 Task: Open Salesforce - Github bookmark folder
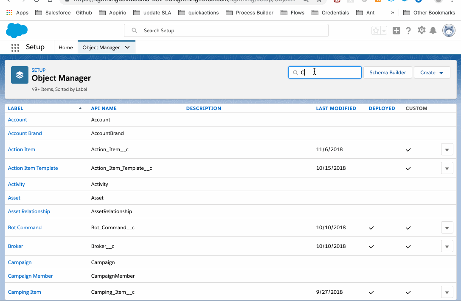click(64, 13)
